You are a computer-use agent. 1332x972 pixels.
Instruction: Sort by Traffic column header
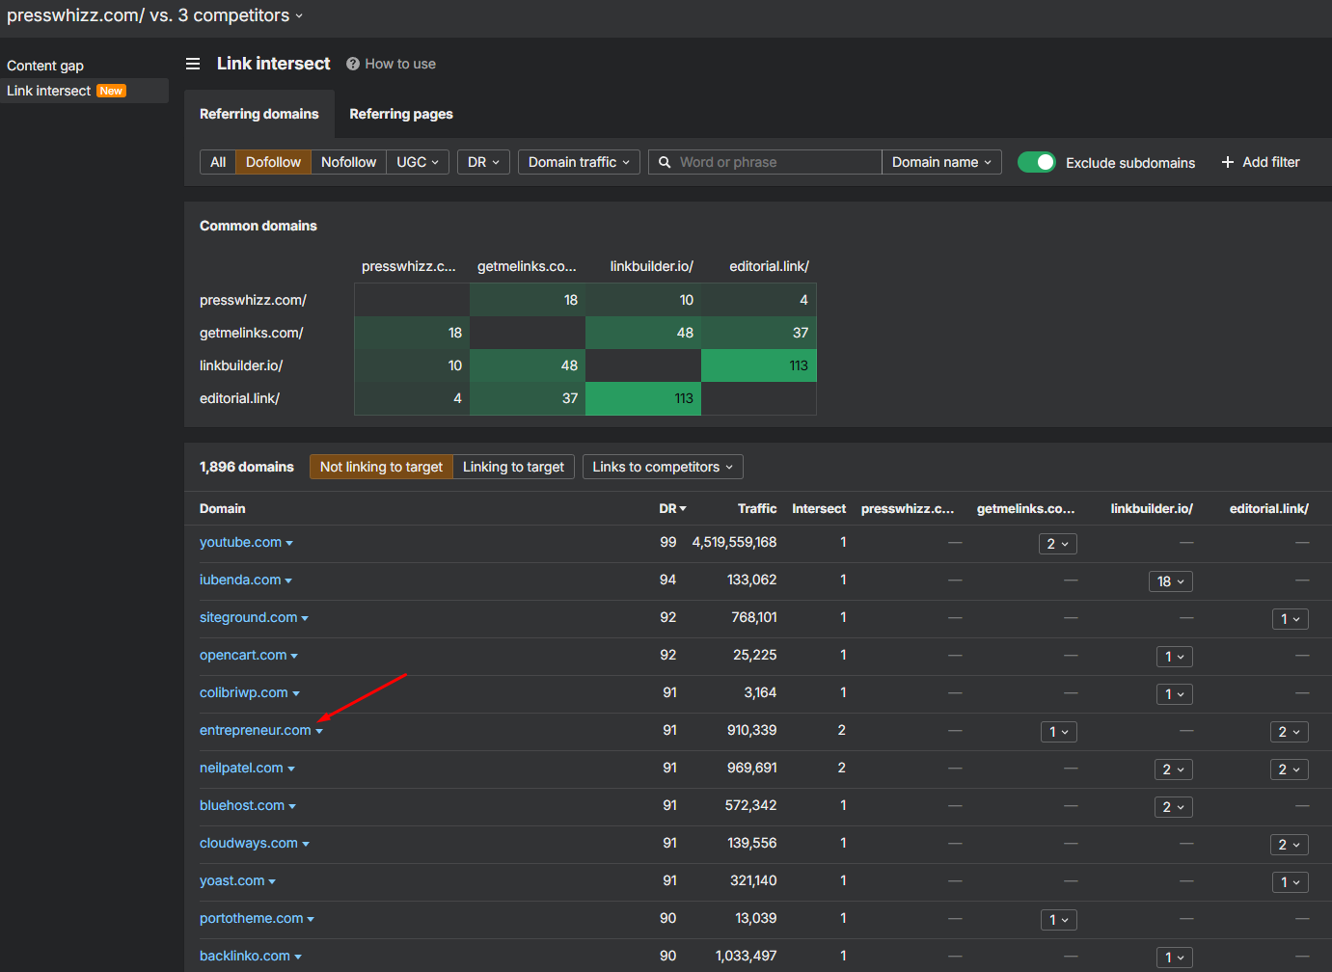point(757,508)
